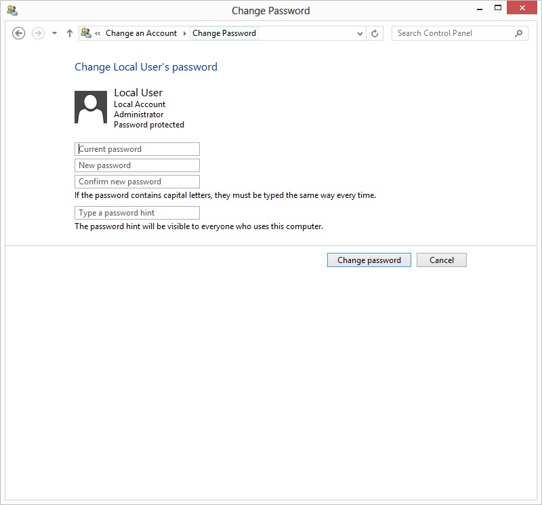542x505 pixels.
Task: Navigate to Change an Account breadcrumb
Action: [x=141, y=33]
